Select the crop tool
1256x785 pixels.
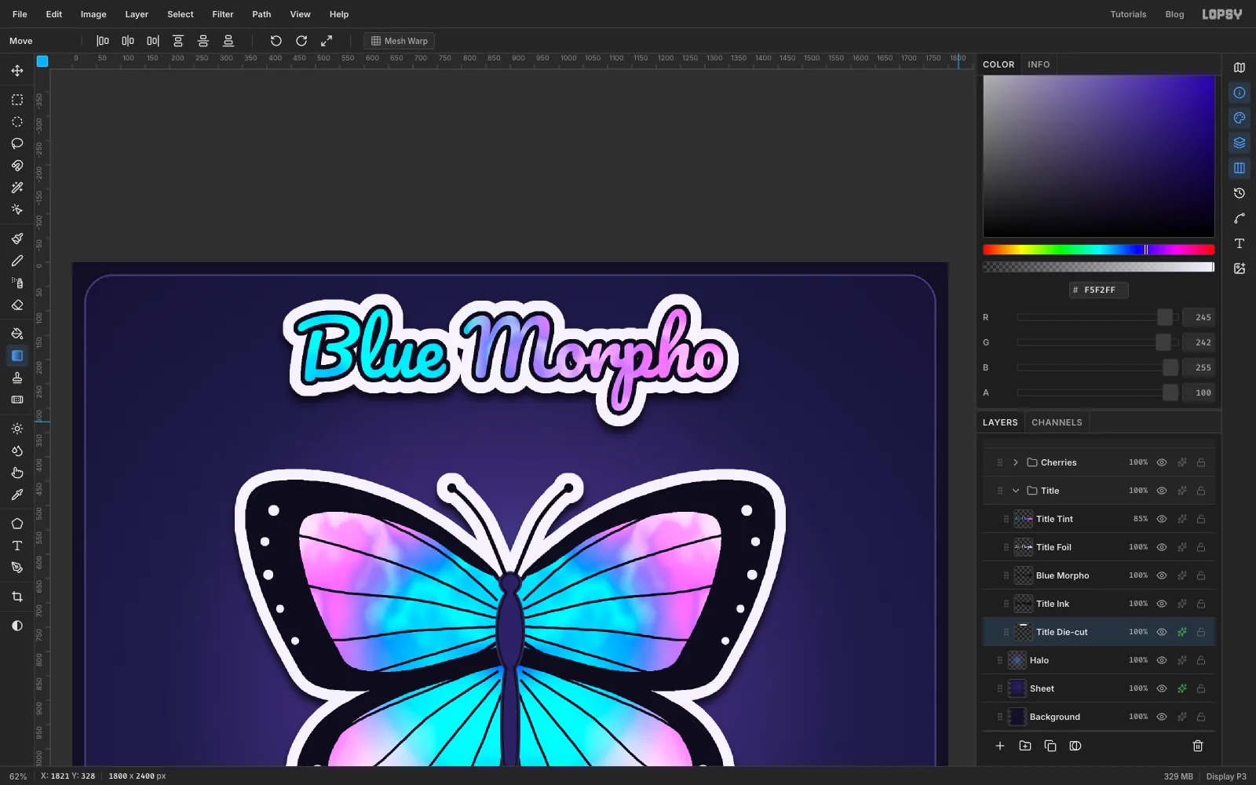click(17, 597)
